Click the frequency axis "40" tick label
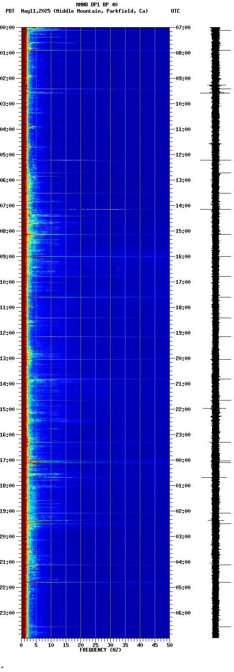 point(140,645)
